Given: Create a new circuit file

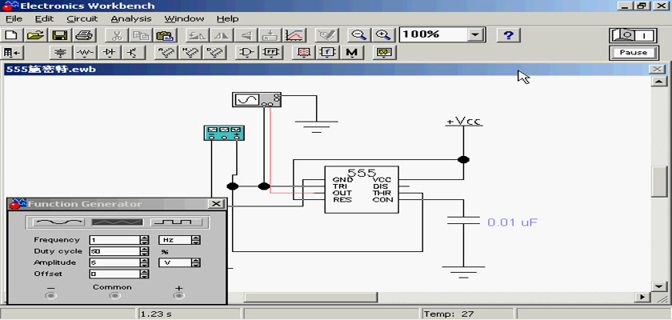Looking at the screenshot, I should (11, 35).
